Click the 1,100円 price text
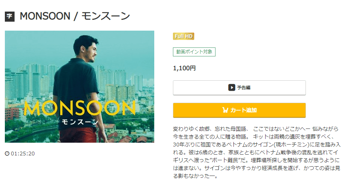 [184, 68]
